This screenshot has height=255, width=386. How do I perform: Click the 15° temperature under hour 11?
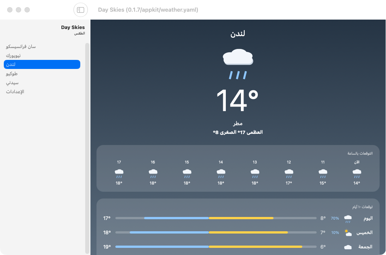coord(323,183)
